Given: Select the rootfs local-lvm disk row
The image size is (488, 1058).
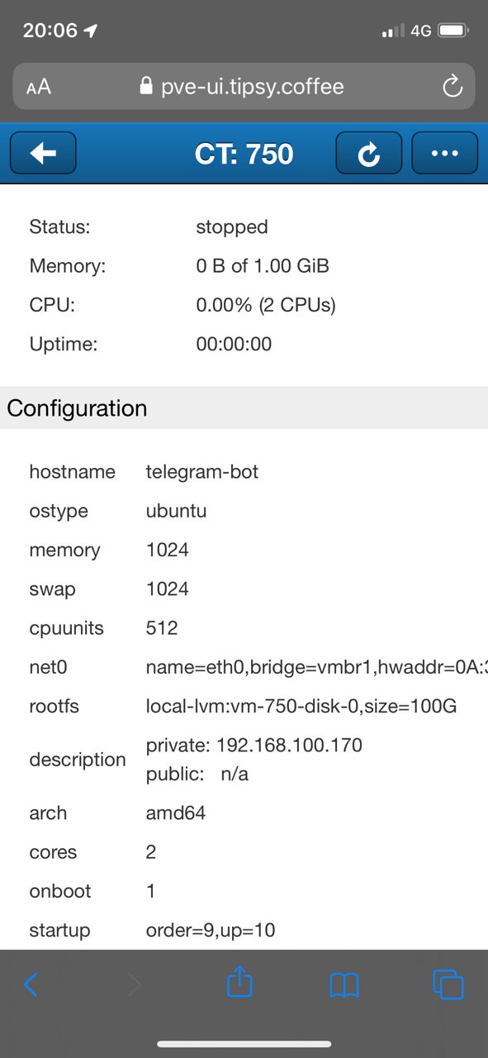Looking at the screenshot, I should click(244, 707).
